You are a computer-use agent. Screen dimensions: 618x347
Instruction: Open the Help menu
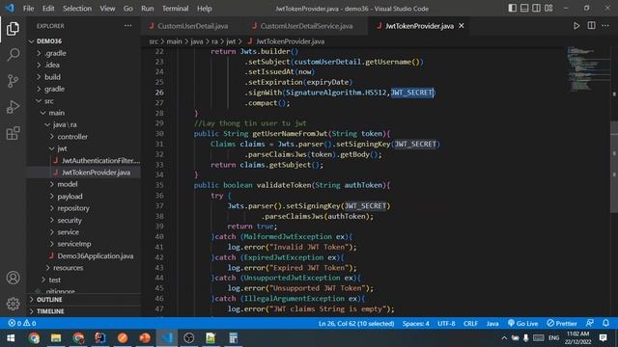point(204,9)
